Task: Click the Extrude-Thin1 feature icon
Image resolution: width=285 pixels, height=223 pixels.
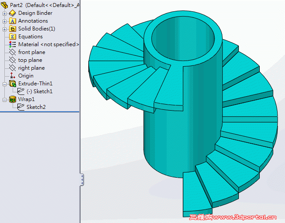Action: click(x=13, y=84)
